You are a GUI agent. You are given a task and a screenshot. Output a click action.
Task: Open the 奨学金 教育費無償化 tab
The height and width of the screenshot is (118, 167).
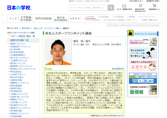[61, 18]
